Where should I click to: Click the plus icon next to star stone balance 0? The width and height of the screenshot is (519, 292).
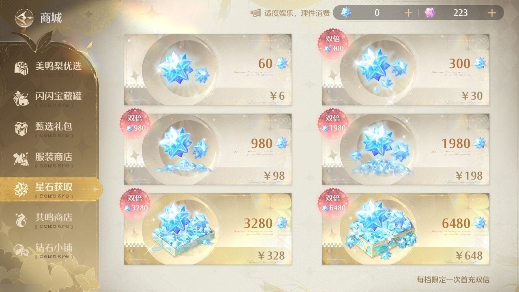(408, 13)
